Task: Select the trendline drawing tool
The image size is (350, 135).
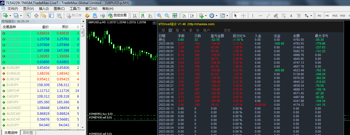Action: point(268,16)
